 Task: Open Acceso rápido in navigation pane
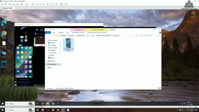(53, 40)
